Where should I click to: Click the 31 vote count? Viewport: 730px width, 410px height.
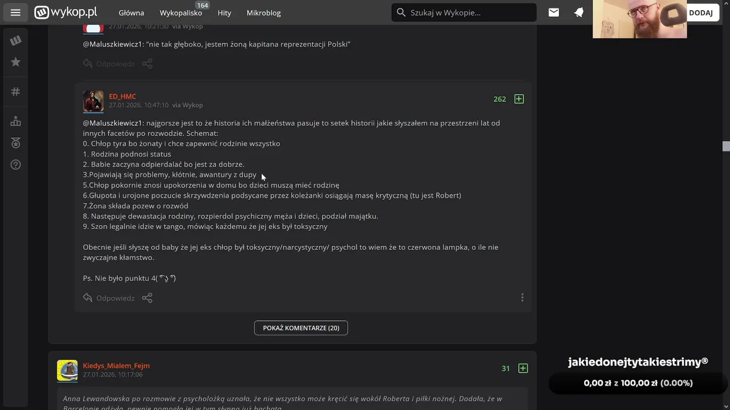(506, 368)
